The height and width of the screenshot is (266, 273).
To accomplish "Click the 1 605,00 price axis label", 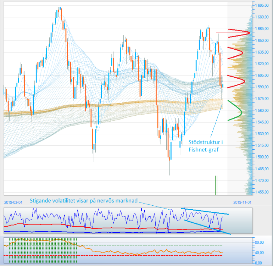I will tap(262, 76).
